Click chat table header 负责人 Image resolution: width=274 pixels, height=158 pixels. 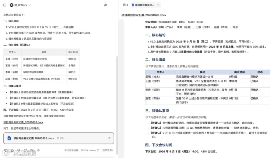click(12, 52)
